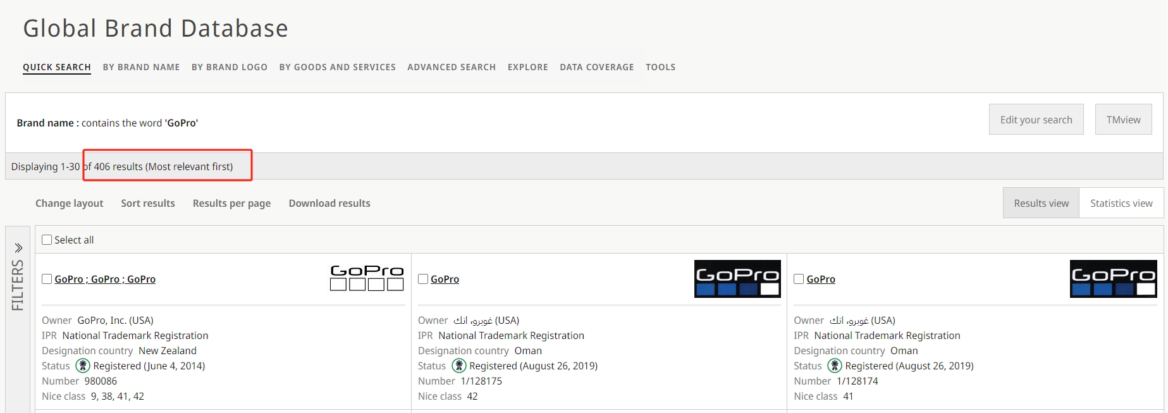Open the Tools tab

(661, 67)
